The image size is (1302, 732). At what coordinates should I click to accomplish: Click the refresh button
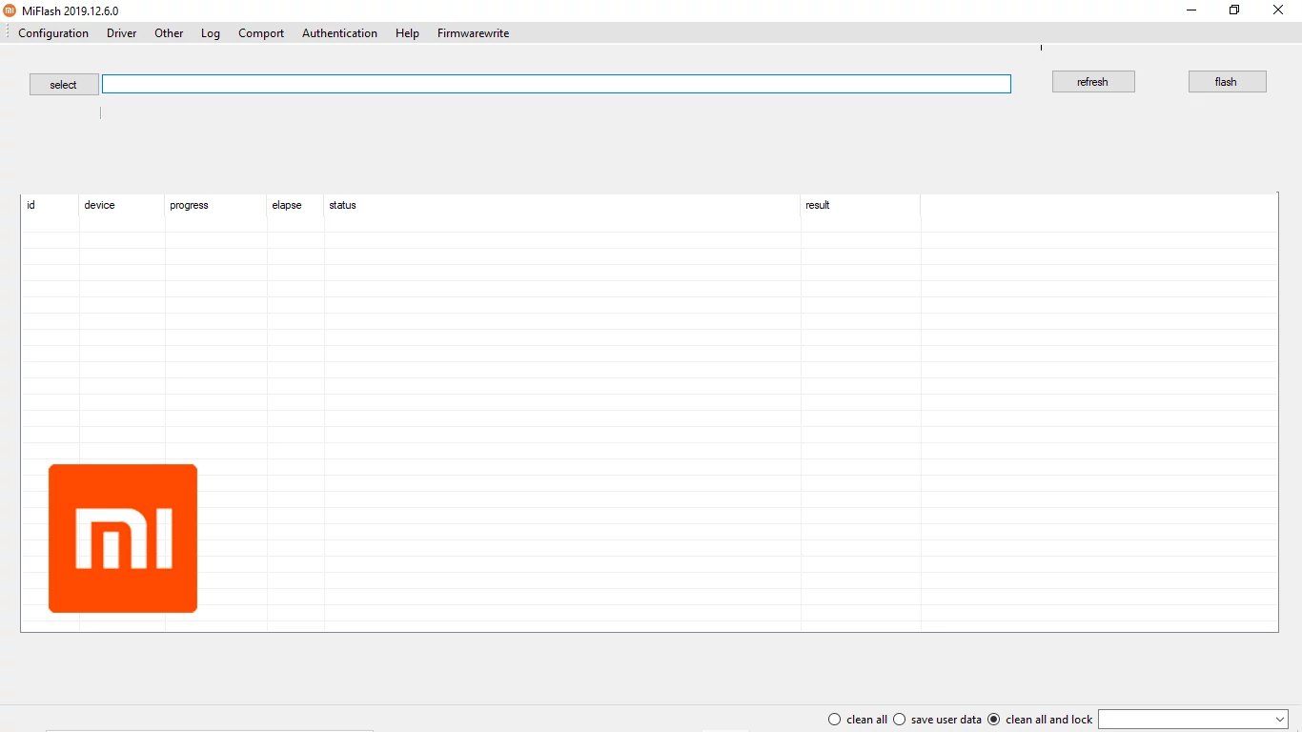[x=1093, y=82]
